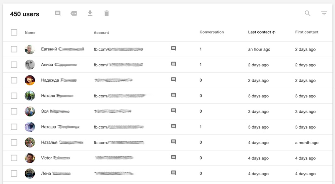Sort by the Conversation column header
Image resolution: width=335 pixels, height=184 pixels.
(x=212, y=32)
